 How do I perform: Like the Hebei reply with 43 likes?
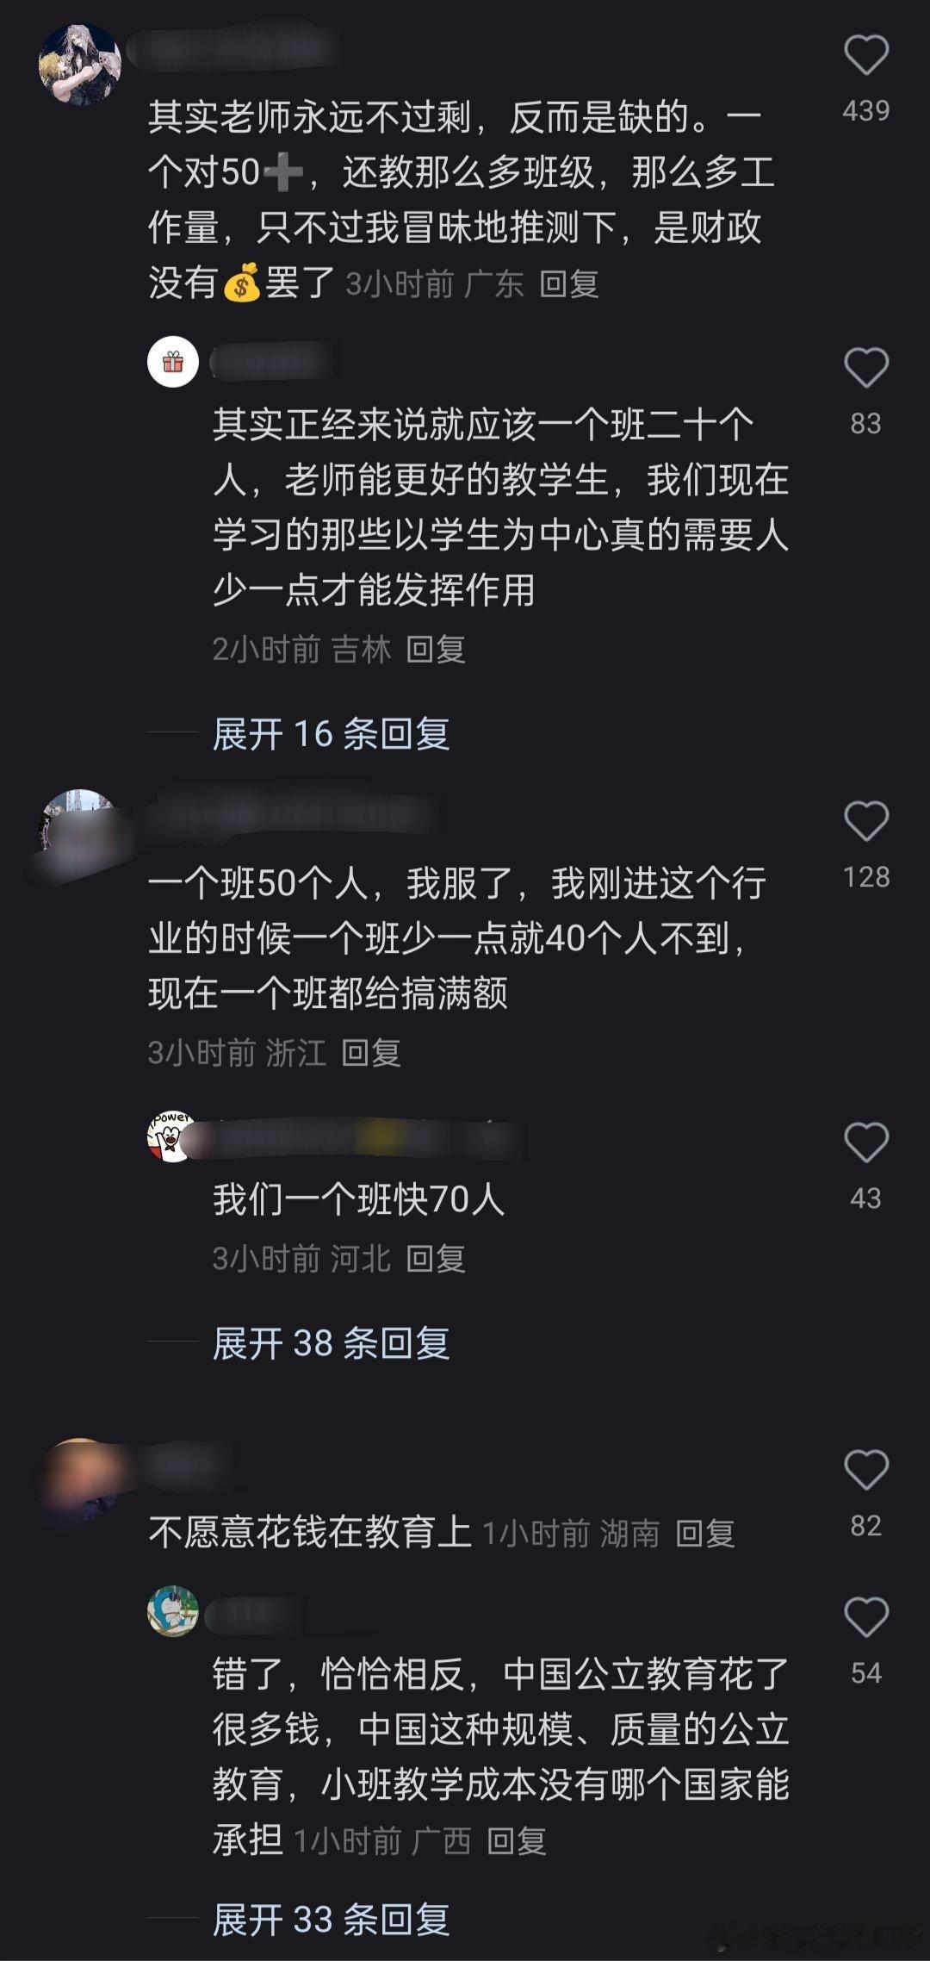click(865, 1142)
